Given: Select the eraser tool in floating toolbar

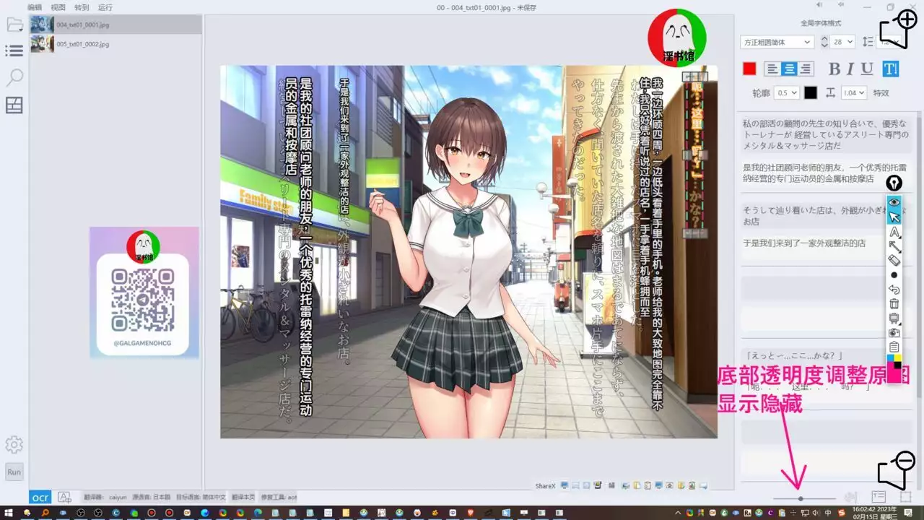Looking at the screenshot, I should (894, 261).
